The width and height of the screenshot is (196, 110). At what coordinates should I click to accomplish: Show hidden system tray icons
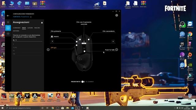point(175,108)
